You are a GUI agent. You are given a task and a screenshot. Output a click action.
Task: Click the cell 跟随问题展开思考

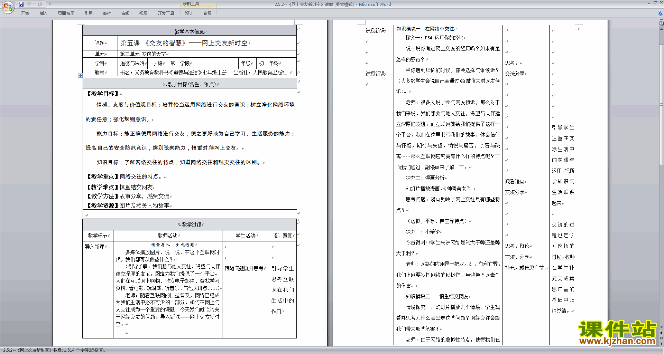[x=244, y=268]
